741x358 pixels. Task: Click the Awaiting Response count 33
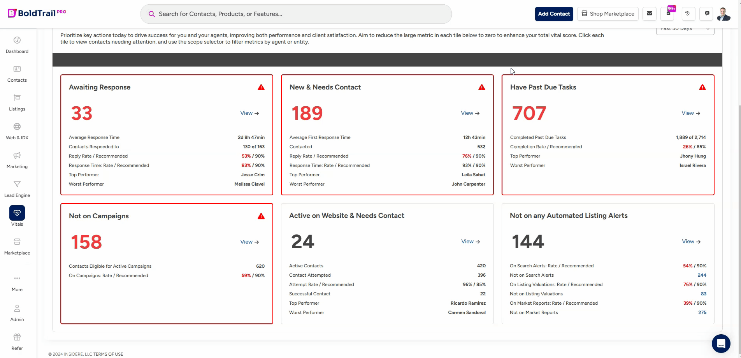(x=82, y=113)
